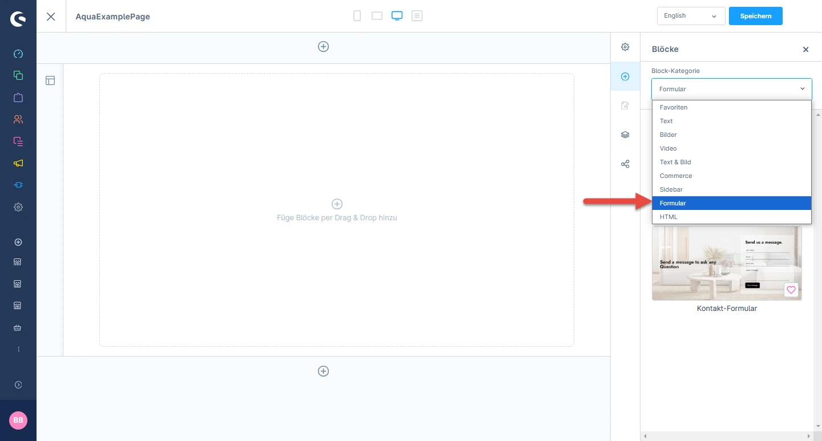
Task: Select the mobile viewport icon
Action: click(x=357, y=16)
